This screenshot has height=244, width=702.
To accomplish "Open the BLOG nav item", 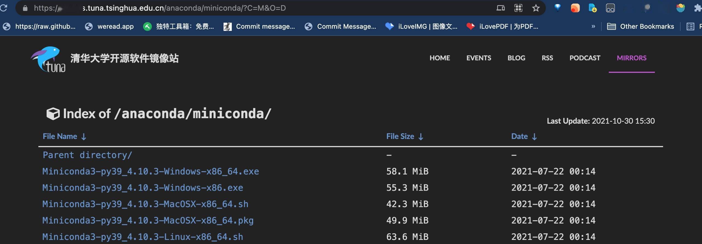I will point(516,58).
